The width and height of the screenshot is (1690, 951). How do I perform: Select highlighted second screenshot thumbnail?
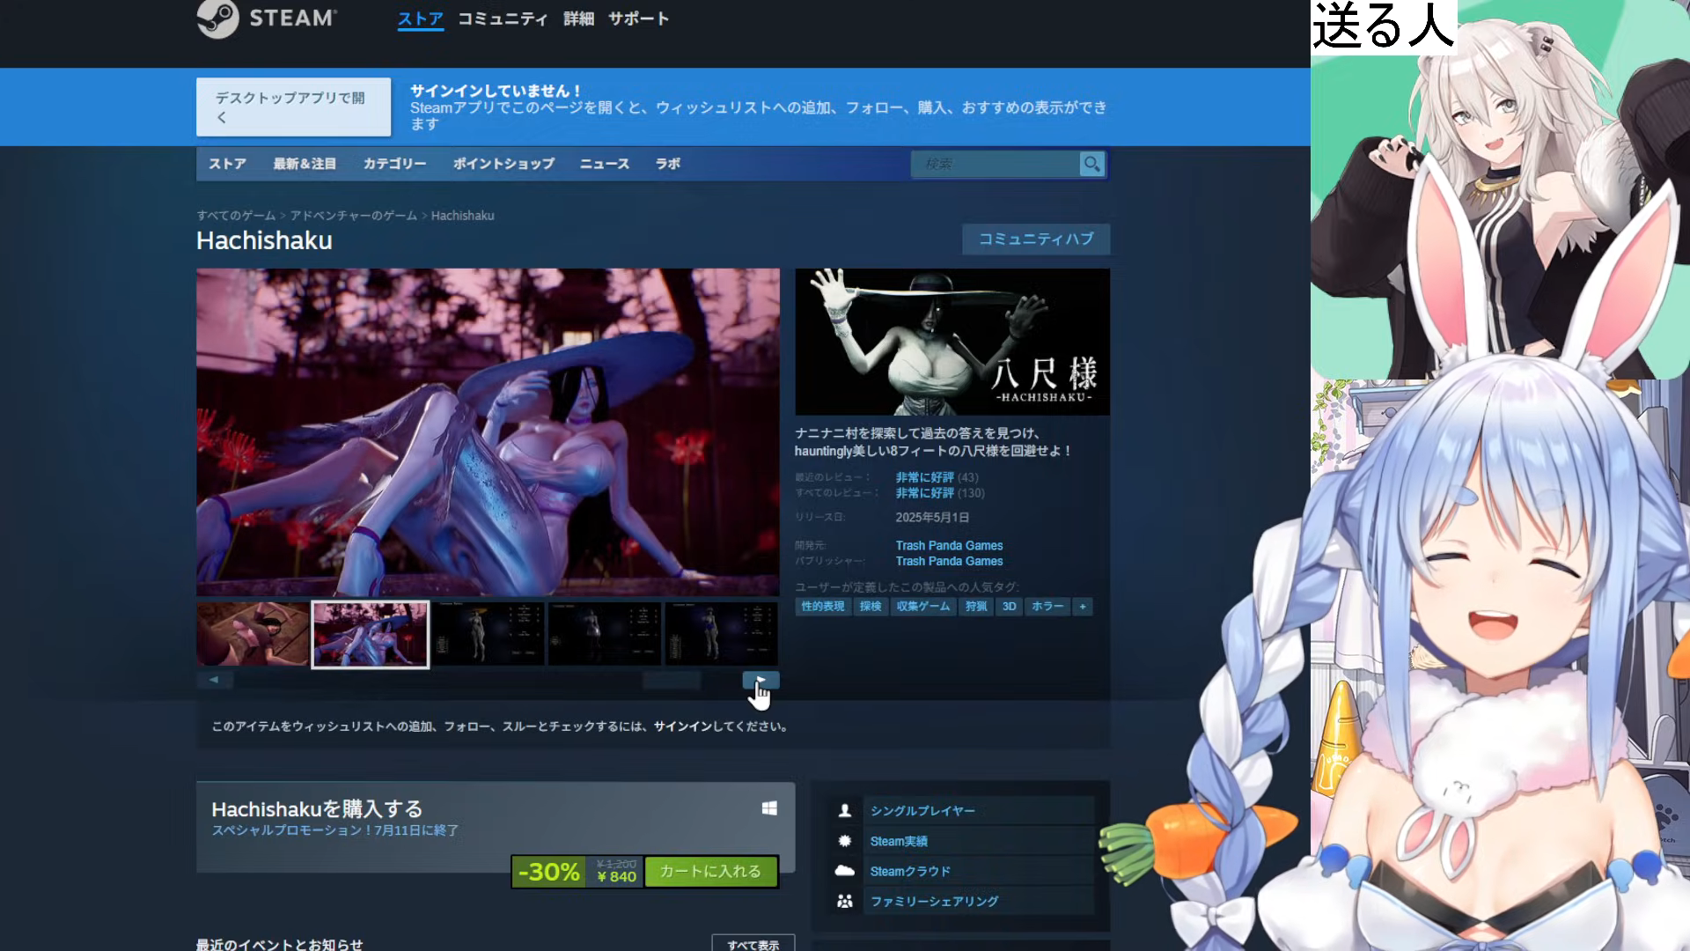(x=371, y=634)
